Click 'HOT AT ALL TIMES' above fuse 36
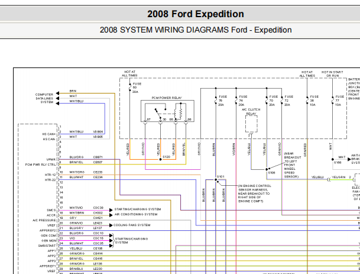 click(x=307, y=74)
